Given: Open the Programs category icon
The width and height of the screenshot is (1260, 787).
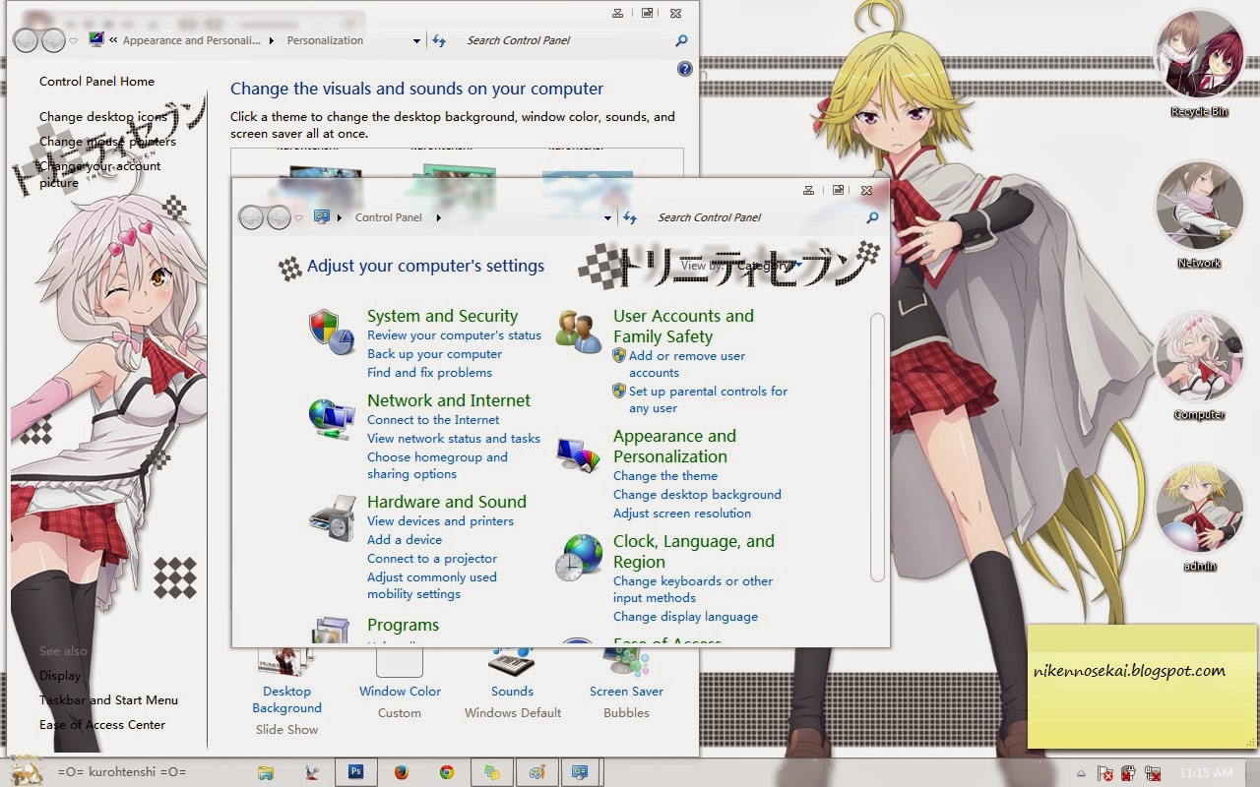Looking at the screenshot, I should tap(332, 632).
